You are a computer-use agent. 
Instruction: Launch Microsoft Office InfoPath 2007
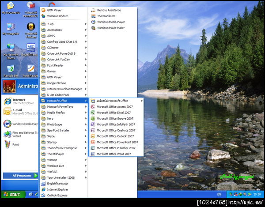click(x=116, y=124)
